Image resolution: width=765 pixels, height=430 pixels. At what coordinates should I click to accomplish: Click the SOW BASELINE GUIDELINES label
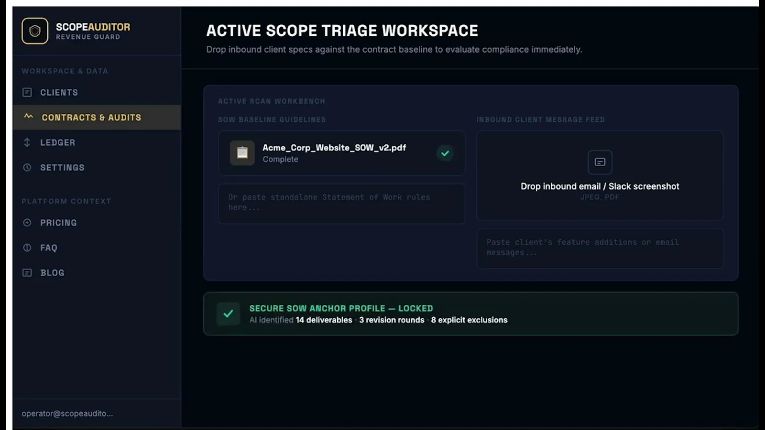[272, 119]
